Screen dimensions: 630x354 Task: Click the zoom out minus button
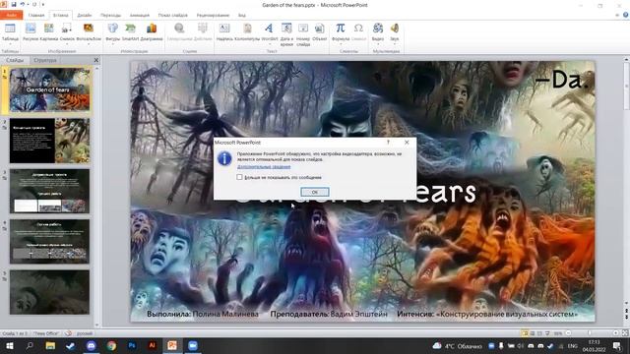point(568,333)
